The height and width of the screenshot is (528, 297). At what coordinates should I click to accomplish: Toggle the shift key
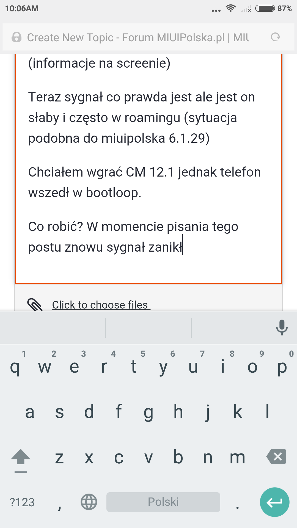[21, 458]
